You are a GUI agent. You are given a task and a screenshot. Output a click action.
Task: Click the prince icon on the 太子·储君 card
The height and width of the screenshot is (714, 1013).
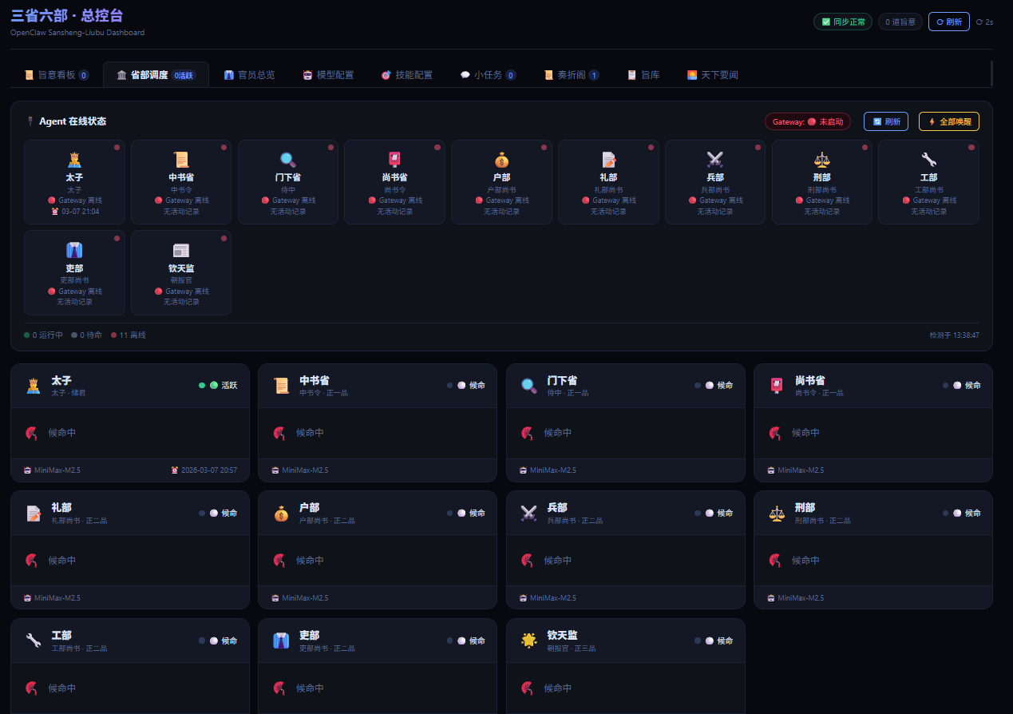tap(34, 386)
